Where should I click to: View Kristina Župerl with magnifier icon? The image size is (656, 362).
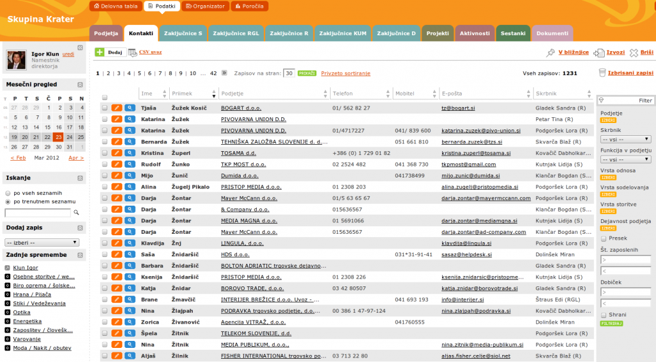pos(129,153)
